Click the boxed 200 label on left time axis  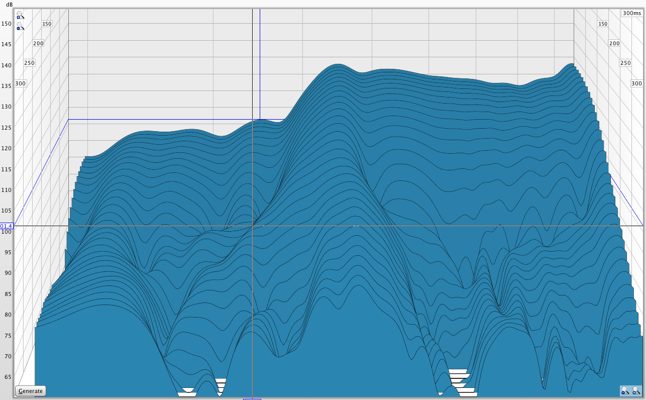coord(38,44)
